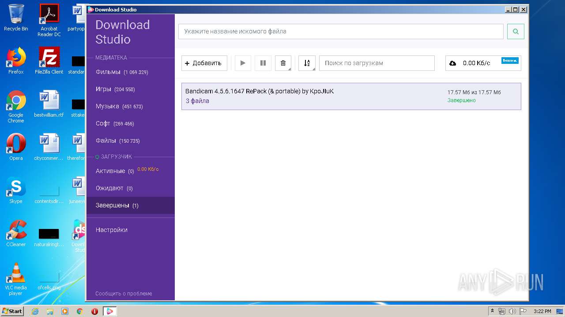Show Активные downloads list
The height and width of the screenshot is (317, 565).
[x=131, y=171]
